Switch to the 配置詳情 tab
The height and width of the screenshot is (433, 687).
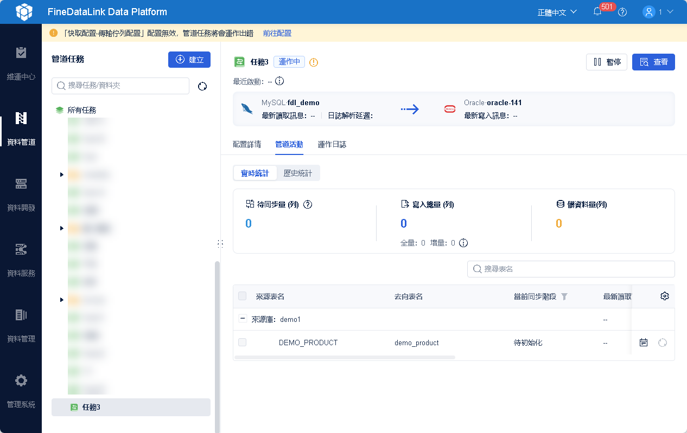pyautogui.click(x=247, y=144)
